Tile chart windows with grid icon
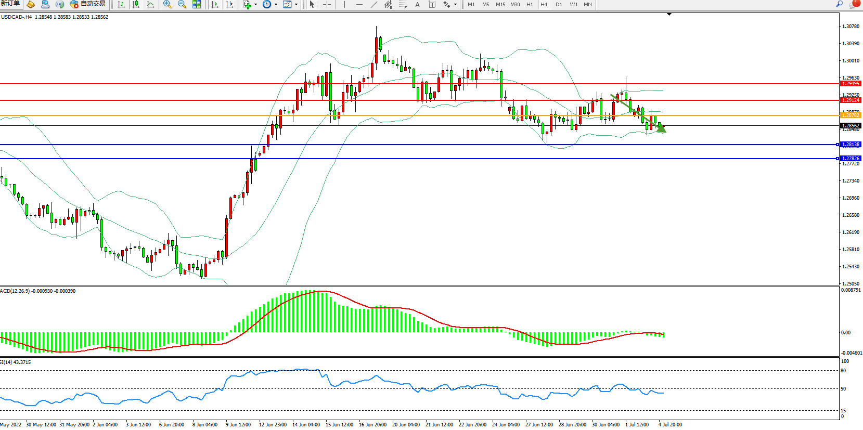 [197, 5]
